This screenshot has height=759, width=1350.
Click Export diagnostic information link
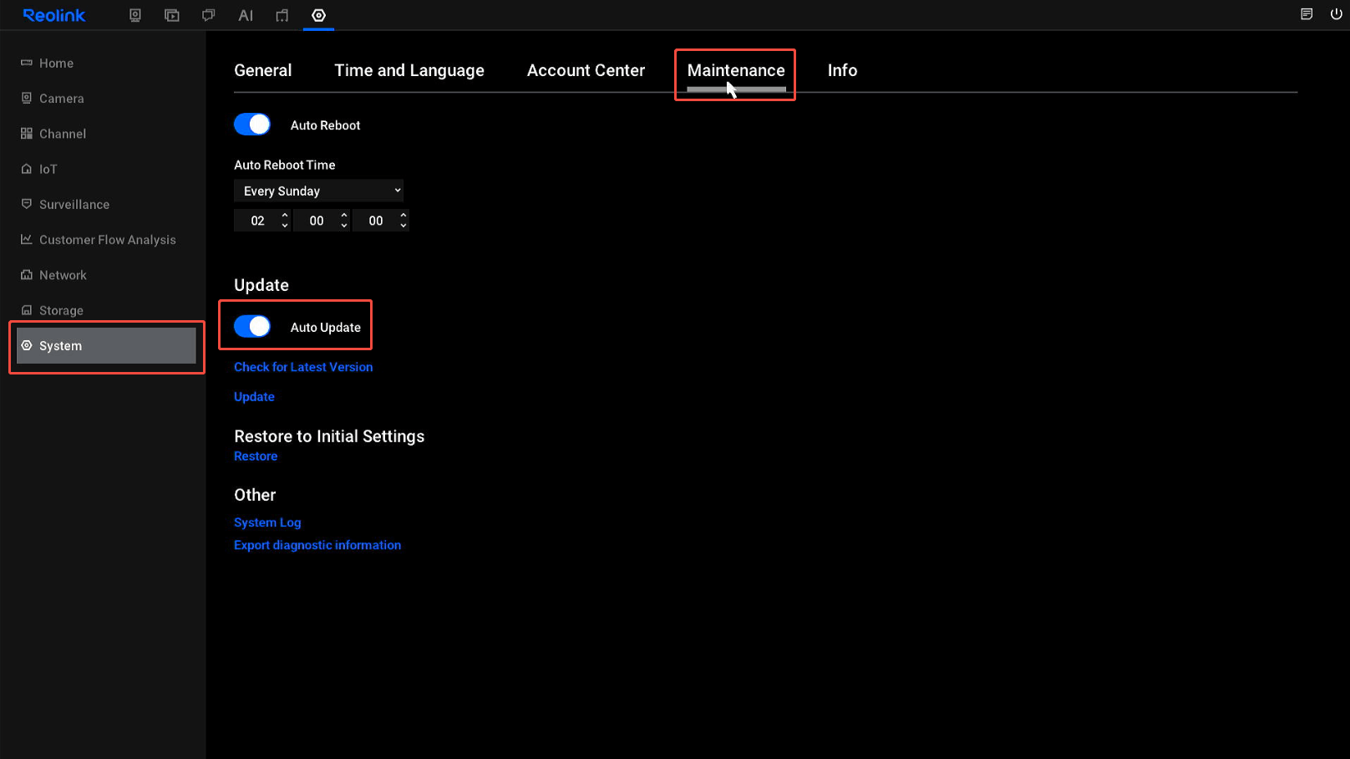click(317, 545)
